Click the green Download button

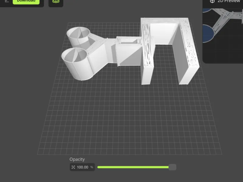click(26, 2)
